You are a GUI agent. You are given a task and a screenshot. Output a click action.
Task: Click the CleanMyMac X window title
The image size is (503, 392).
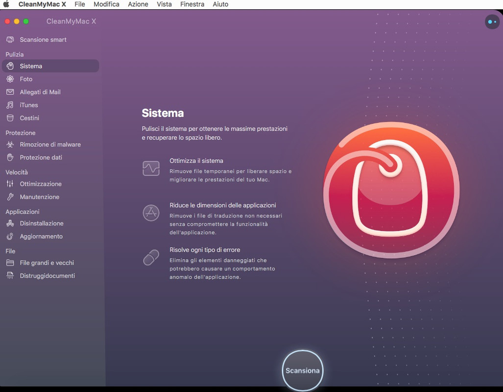pos(71,21)
